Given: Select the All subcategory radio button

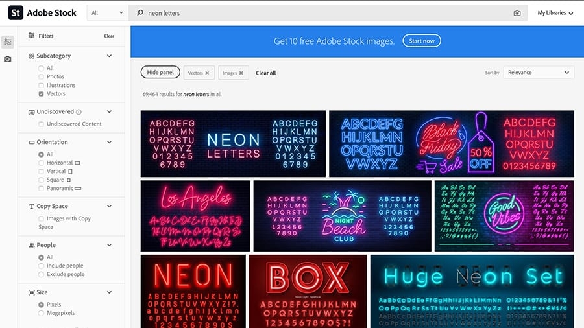Looking at the screenshot, I should pyautogui.click(x=41, y=68).
